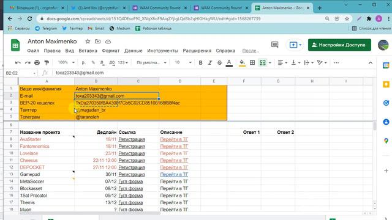The height and width of the screenshot is (220, 392).
Task: Open the font family dropdown
Action: pyautogui.click(x=151, y=62)
